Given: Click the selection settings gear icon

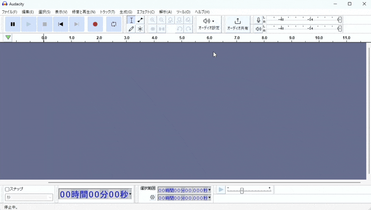Looking at the screenshot, I should click(x=153, y=197).
